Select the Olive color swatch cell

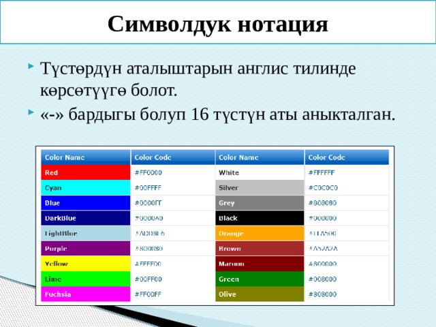[x=260, y=294]
